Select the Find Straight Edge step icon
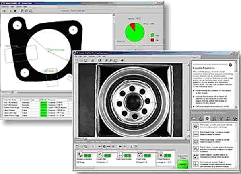 pyautogui.click(x=196, y=134)
